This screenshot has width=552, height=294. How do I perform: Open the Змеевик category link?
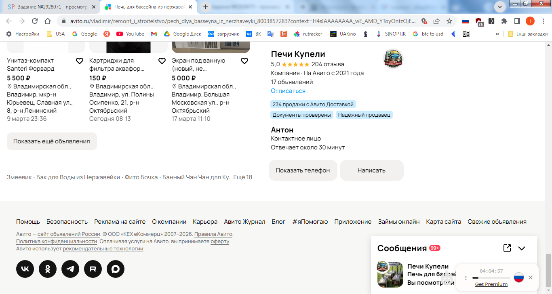point(19,177)
